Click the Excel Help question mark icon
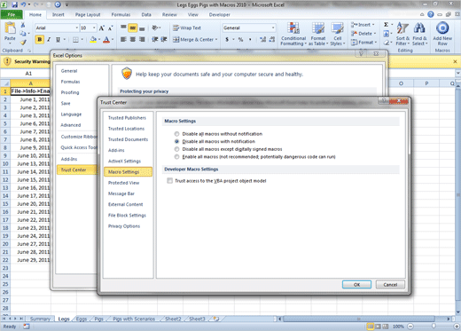Image resolution: width=461 pixels, height=331 pixels. point(431,14)
